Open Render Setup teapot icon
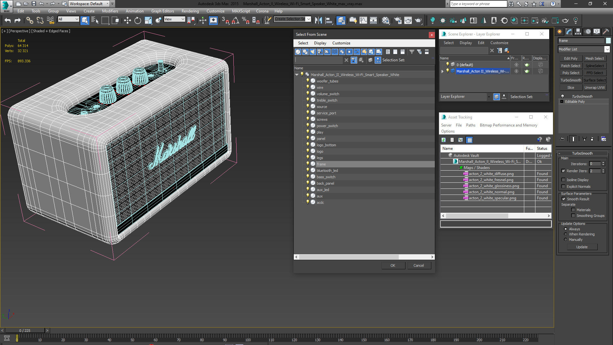 [398, 20]
